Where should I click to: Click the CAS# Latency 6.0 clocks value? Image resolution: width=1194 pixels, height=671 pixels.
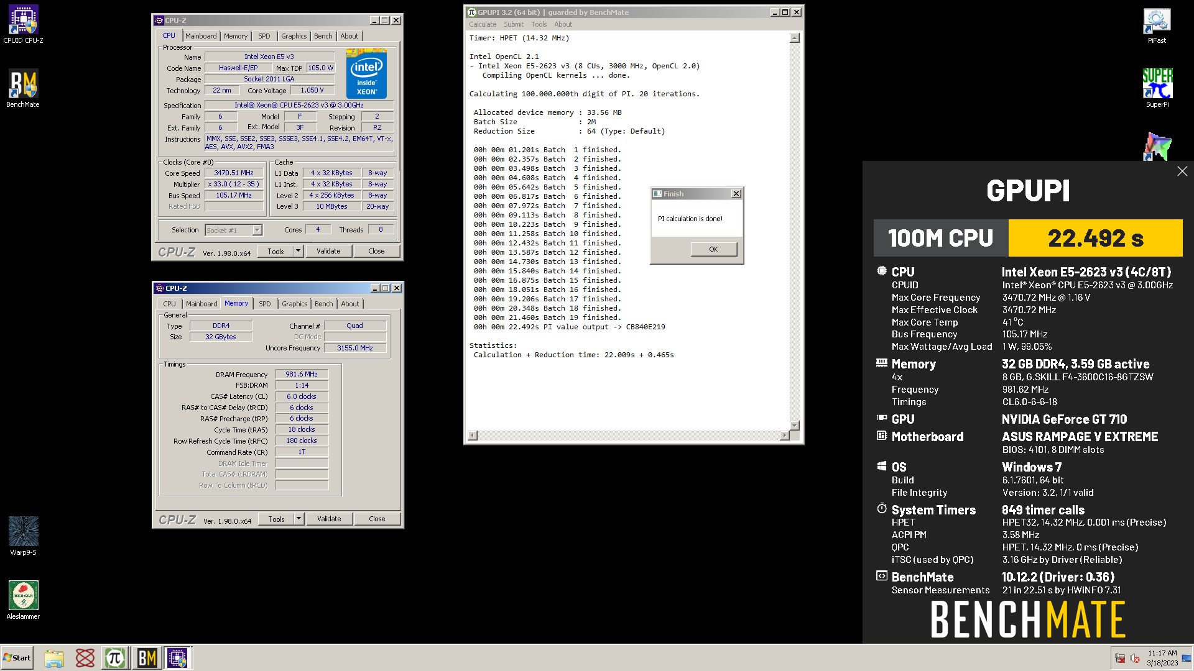tap(302, 396)
